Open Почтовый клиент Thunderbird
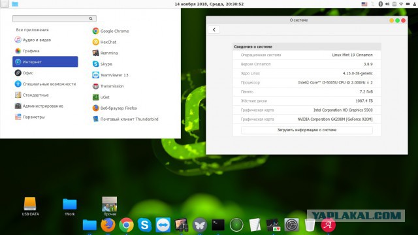Viewport: 418px width, 235px height. click(125, 119)
